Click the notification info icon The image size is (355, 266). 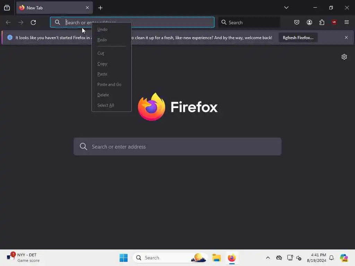coord(10,37)
